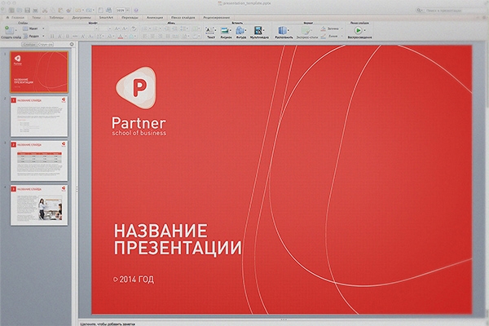The image size is (489, 326).
Task: Click the Фигура shape icon
Action: (240, 30)
